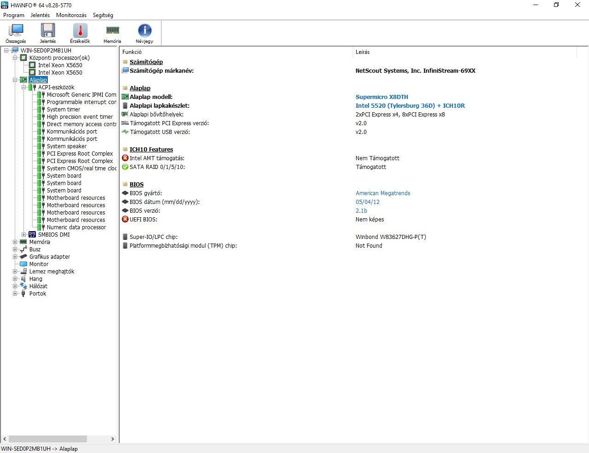The height and width of the screenshot is (453, 589).
Task: Click the BIOS version 2.1b value
Action: (x=361, y=211)
